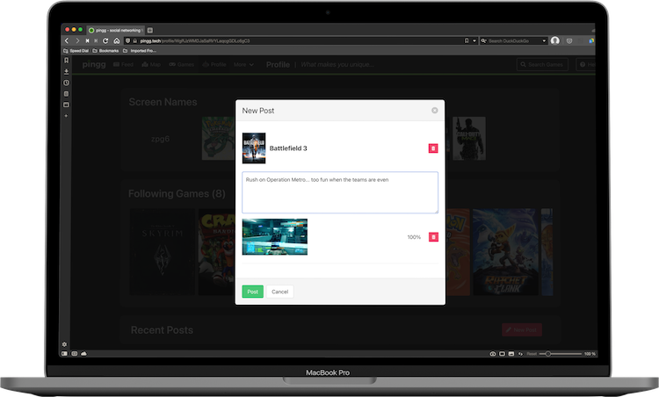Screen dimensions: 659x397
Task: Open the Bookmarks side panel
Action: point(66,61)
